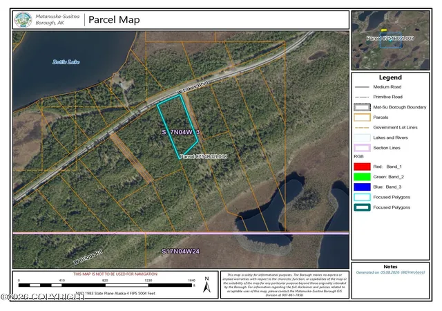
Task: Click the Parcel Map title text
Action: [x=114, y=19]
